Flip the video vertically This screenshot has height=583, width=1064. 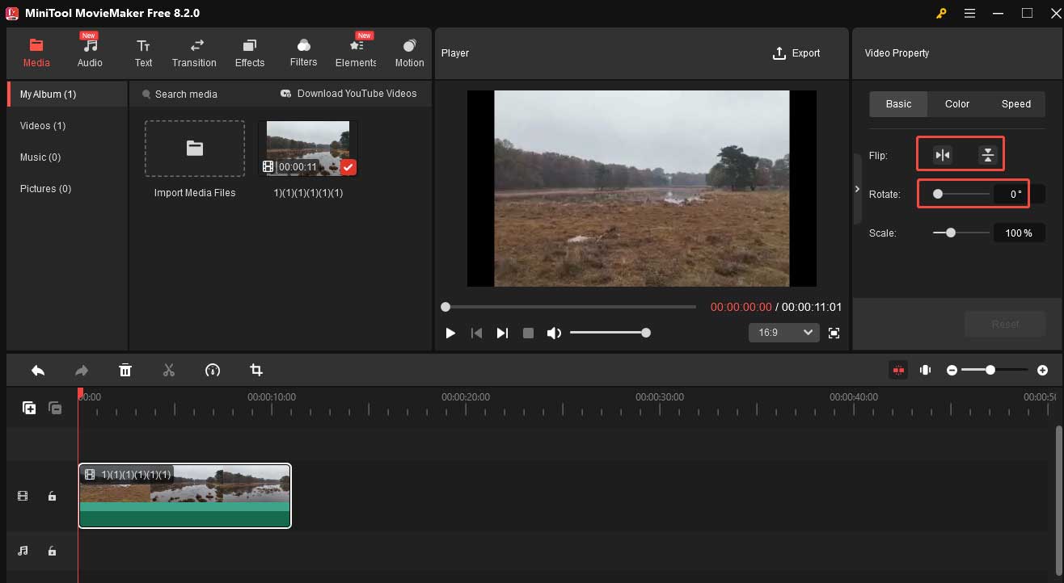click(x=987, y=155)
